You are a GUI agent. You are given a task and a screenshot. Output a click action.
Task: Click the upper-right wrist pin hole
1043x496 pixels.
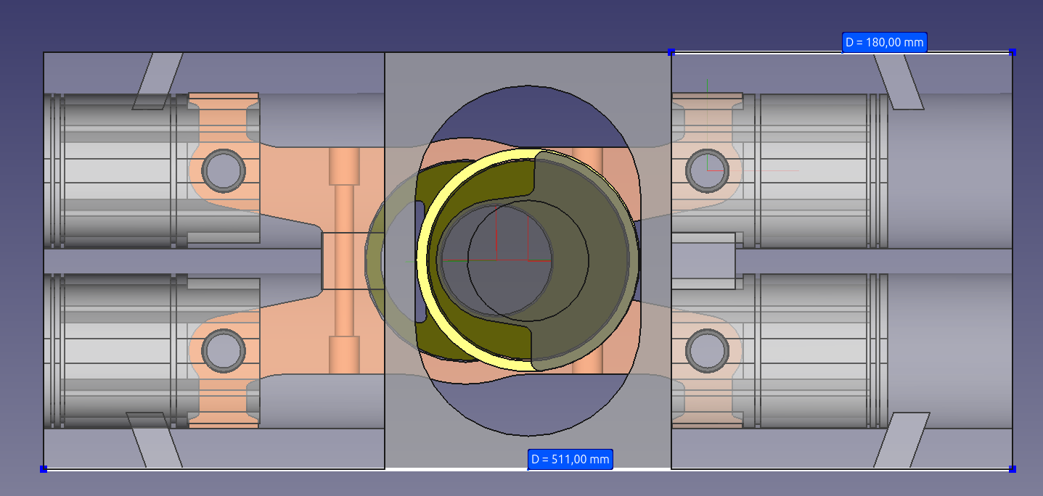coord(707,170)
